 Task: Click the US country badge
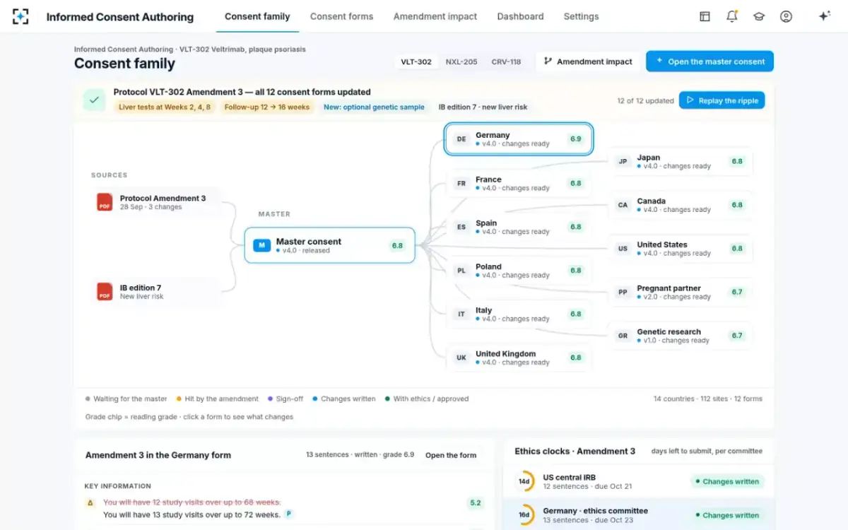point(623,249)
